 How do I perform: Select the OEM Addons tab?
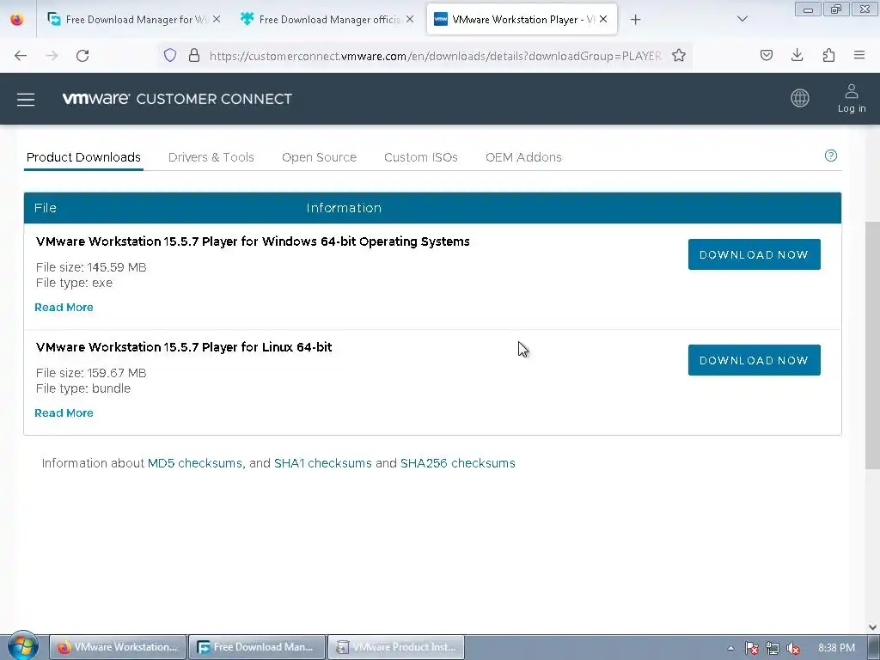(x=523, y=157)
